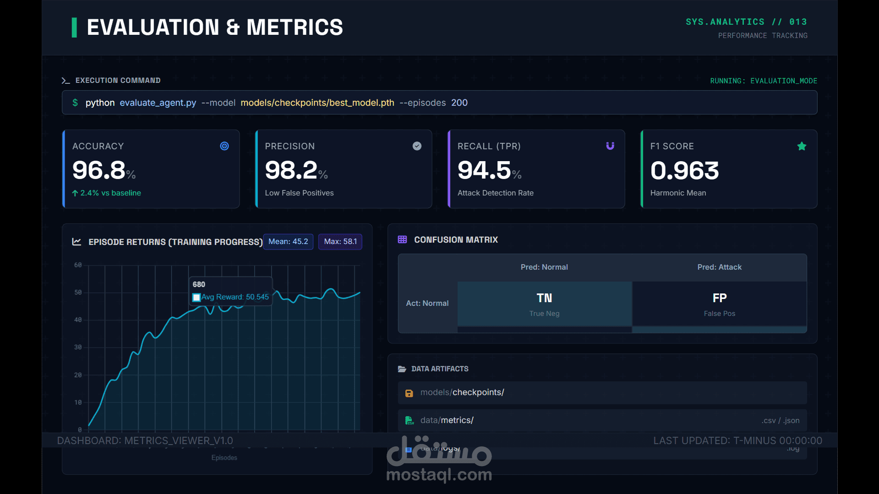The width and height of the screenshot is (879, 494).
Task: Select the Max: 58.1 badge
Action: point(340,242)
